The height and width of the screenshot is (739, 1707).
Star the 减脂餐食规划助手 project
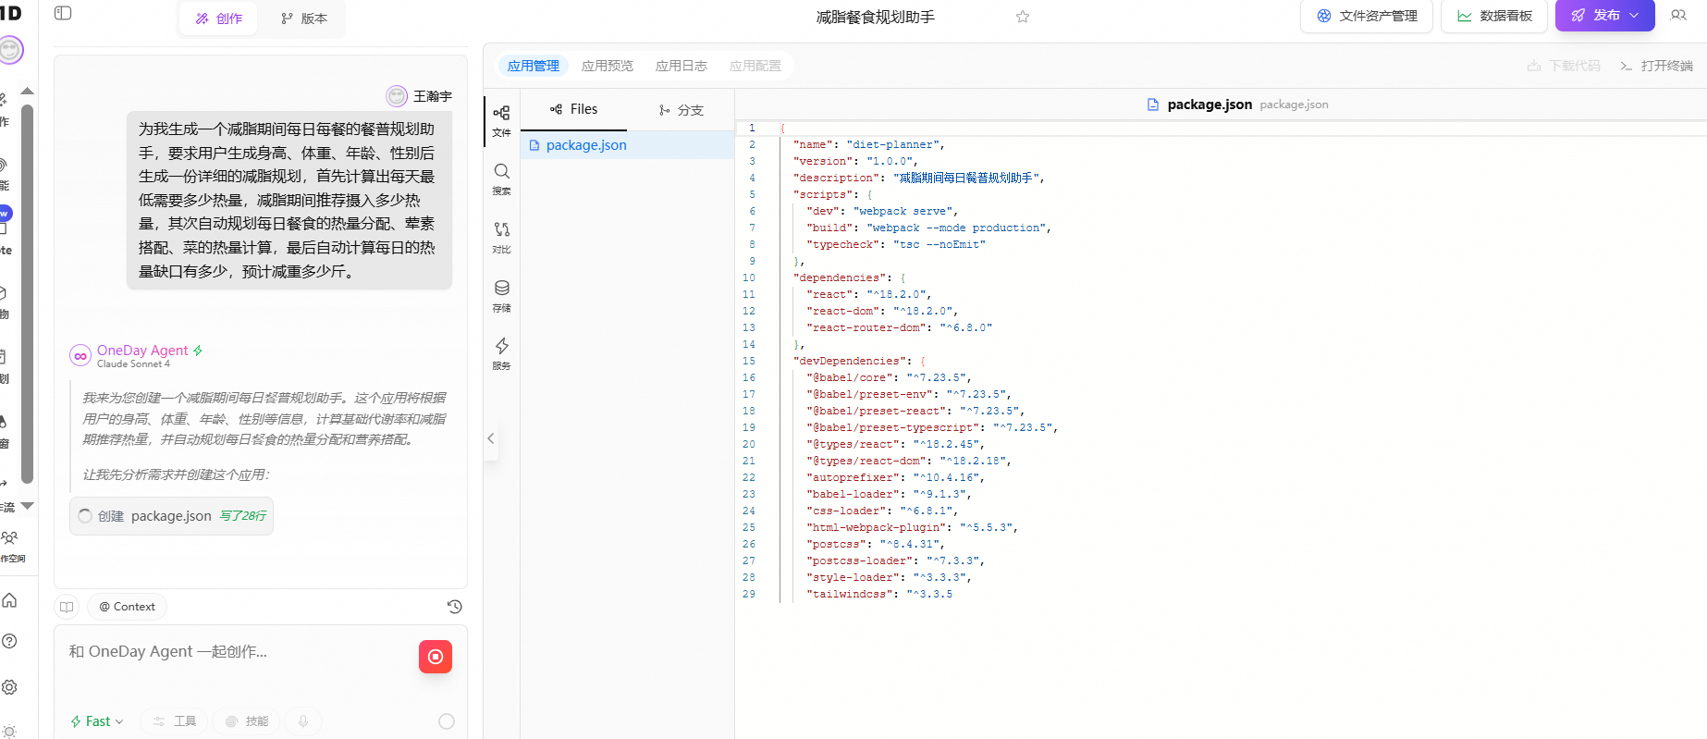click(x=1023, y=17)
